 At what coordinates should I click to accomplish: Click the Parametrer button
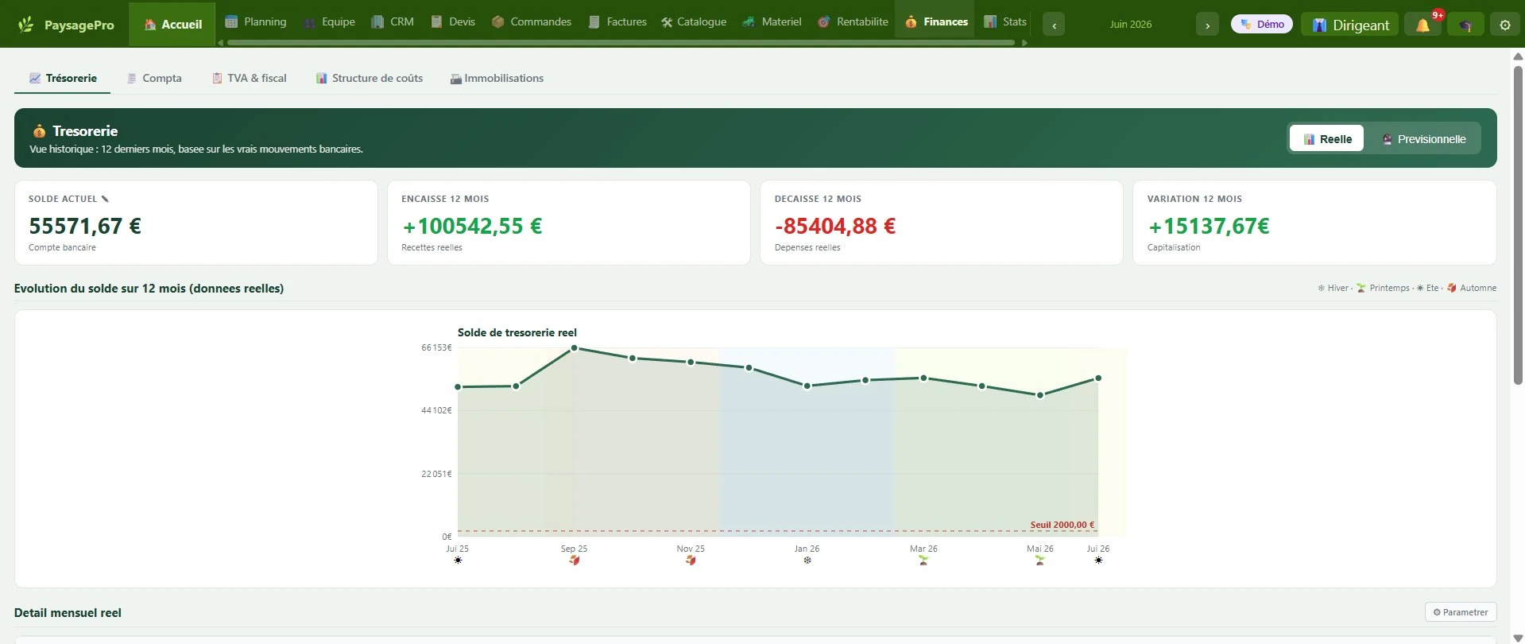[1461, 612]
